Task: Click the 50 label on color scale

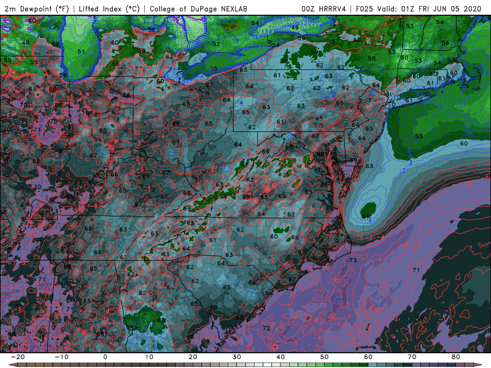Action: tap(325, 357)
